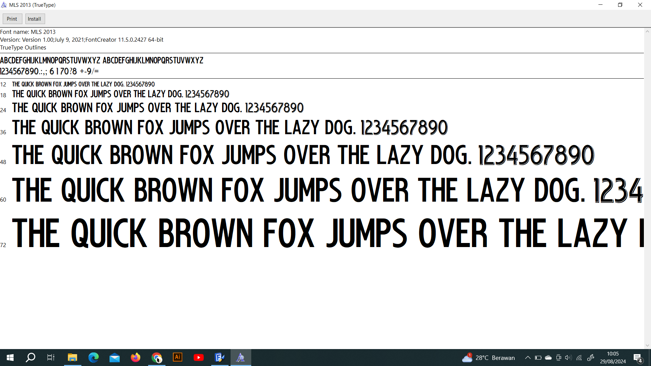
Task: Open the Wi-Fi network flyout
Action: (x=579, y=358)
